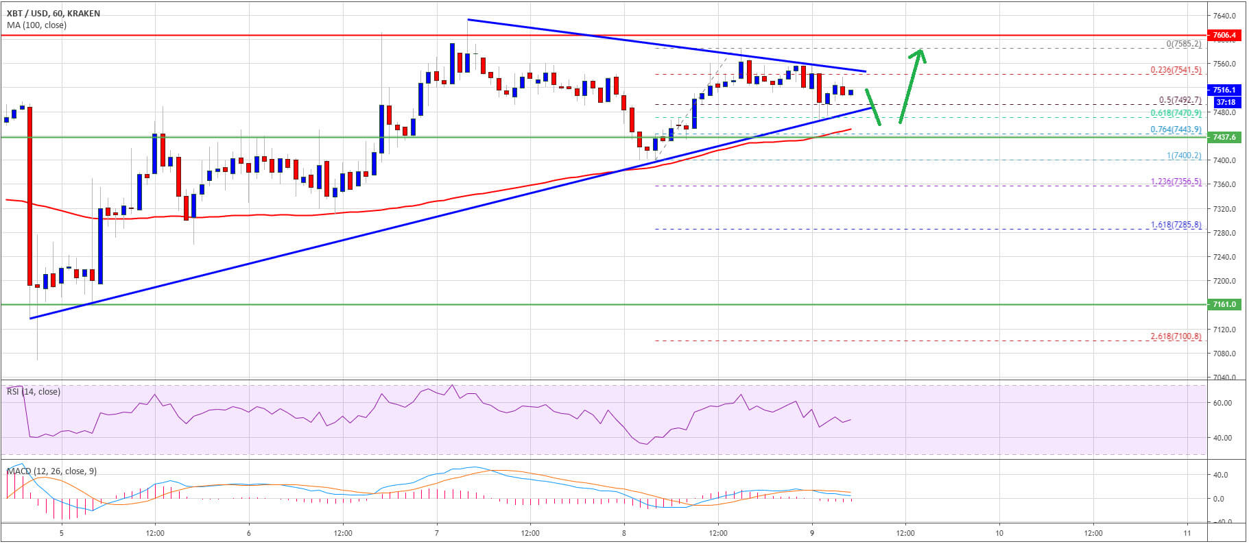1249x544 pixels.
Task: Click the day 6 time axis label
Action: (249, 533)
